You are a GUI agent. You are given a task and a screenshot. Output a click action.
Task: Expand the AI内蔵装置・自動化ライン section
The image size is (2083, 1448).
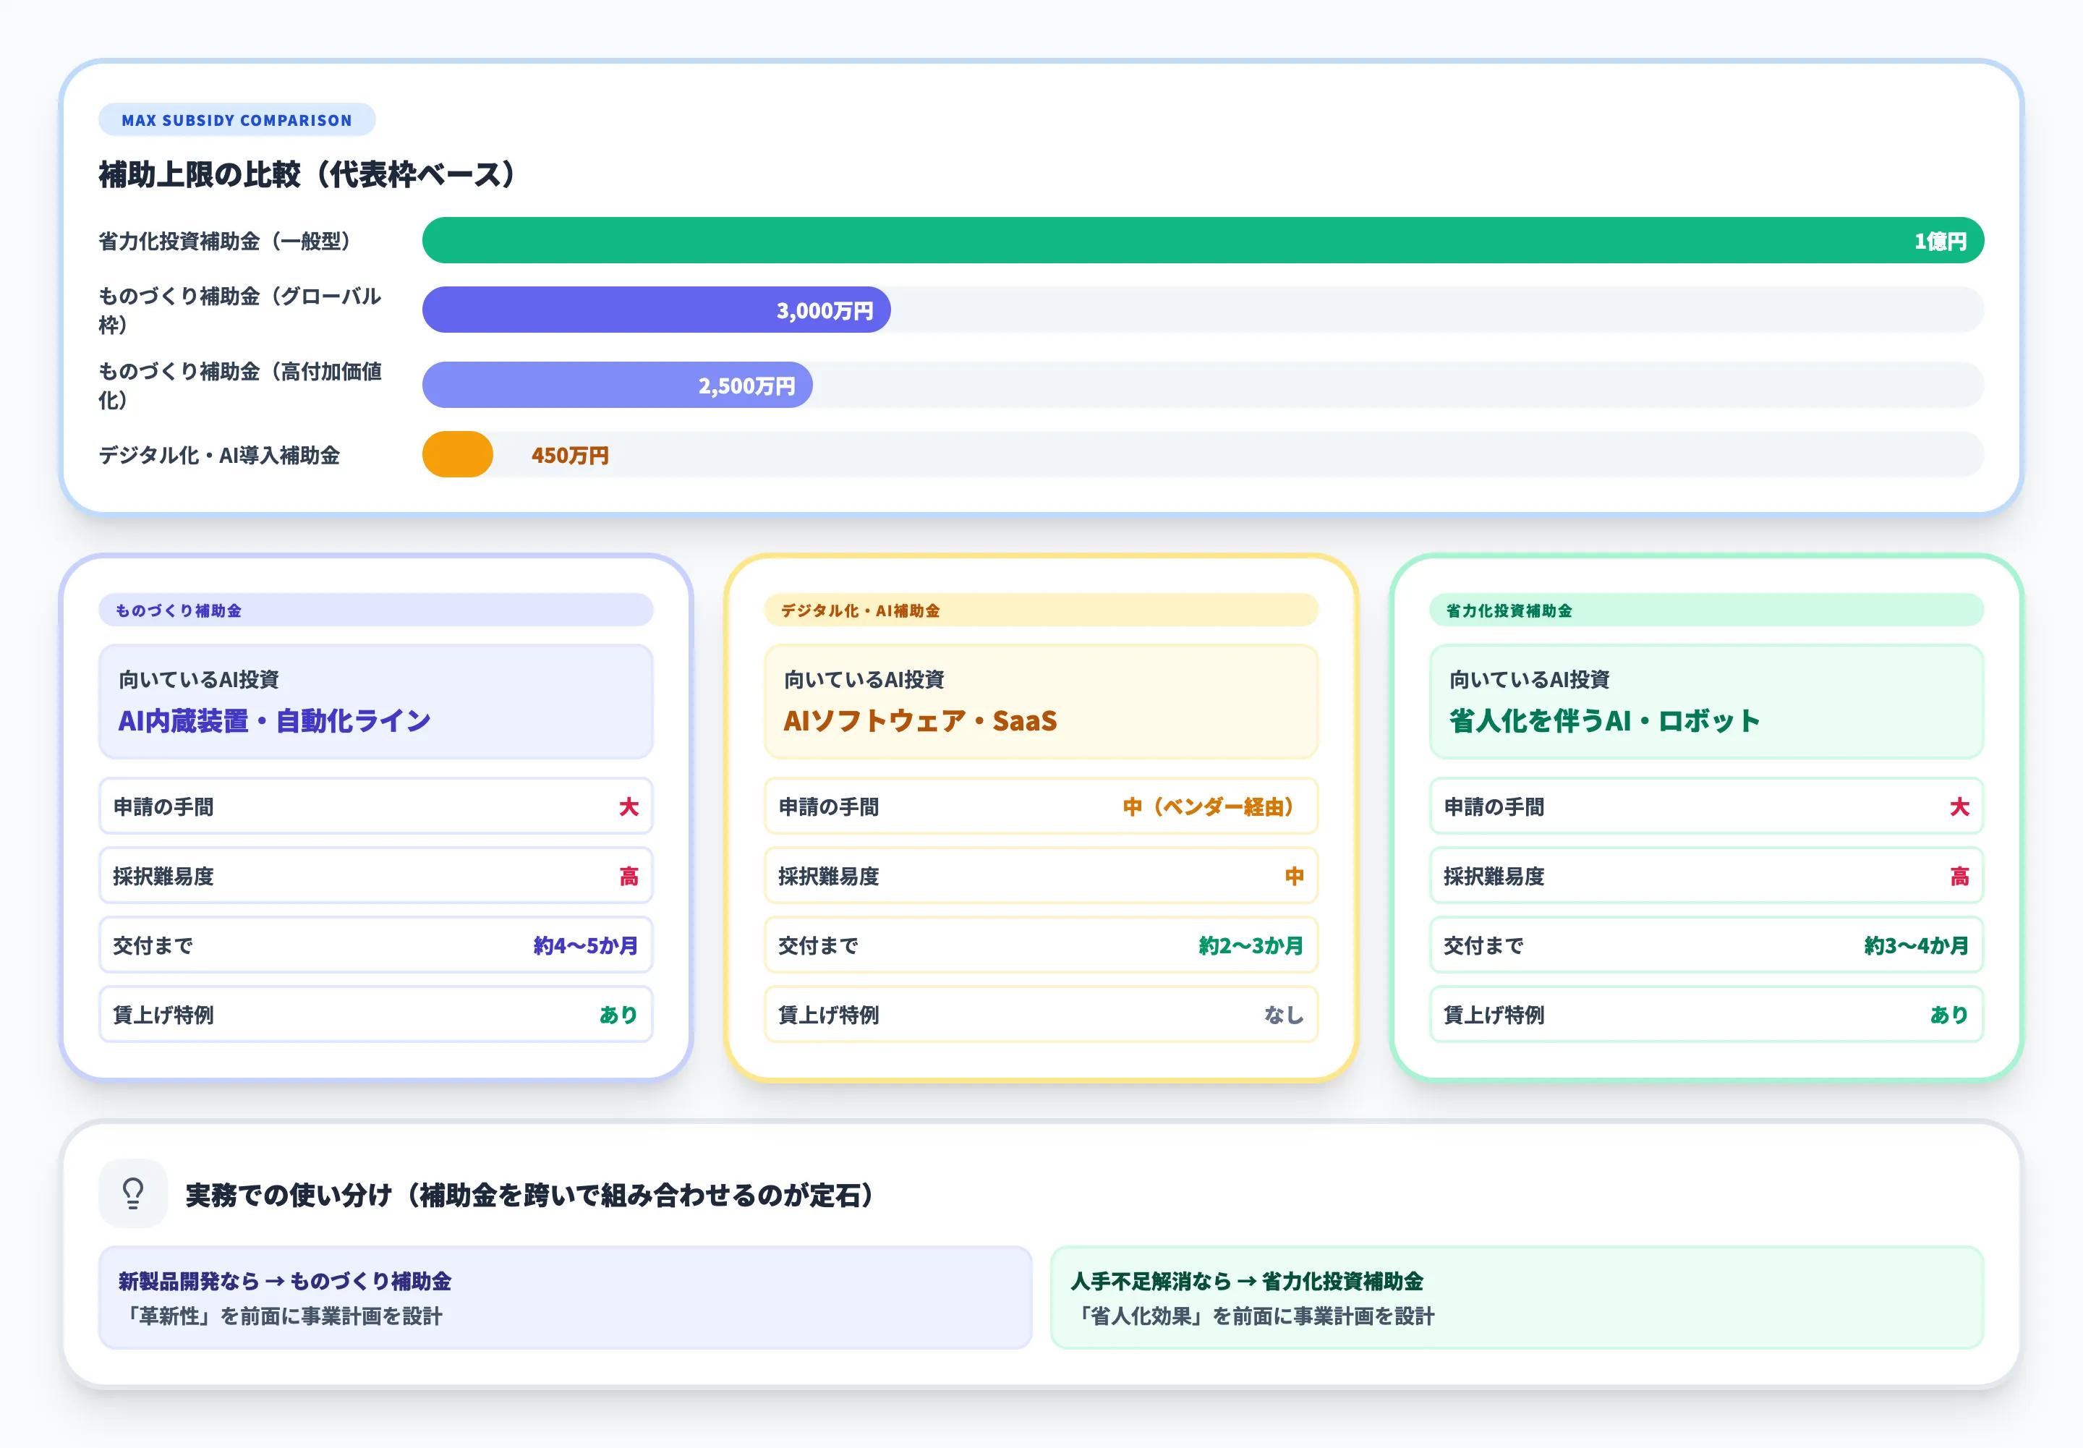[375, 700]
